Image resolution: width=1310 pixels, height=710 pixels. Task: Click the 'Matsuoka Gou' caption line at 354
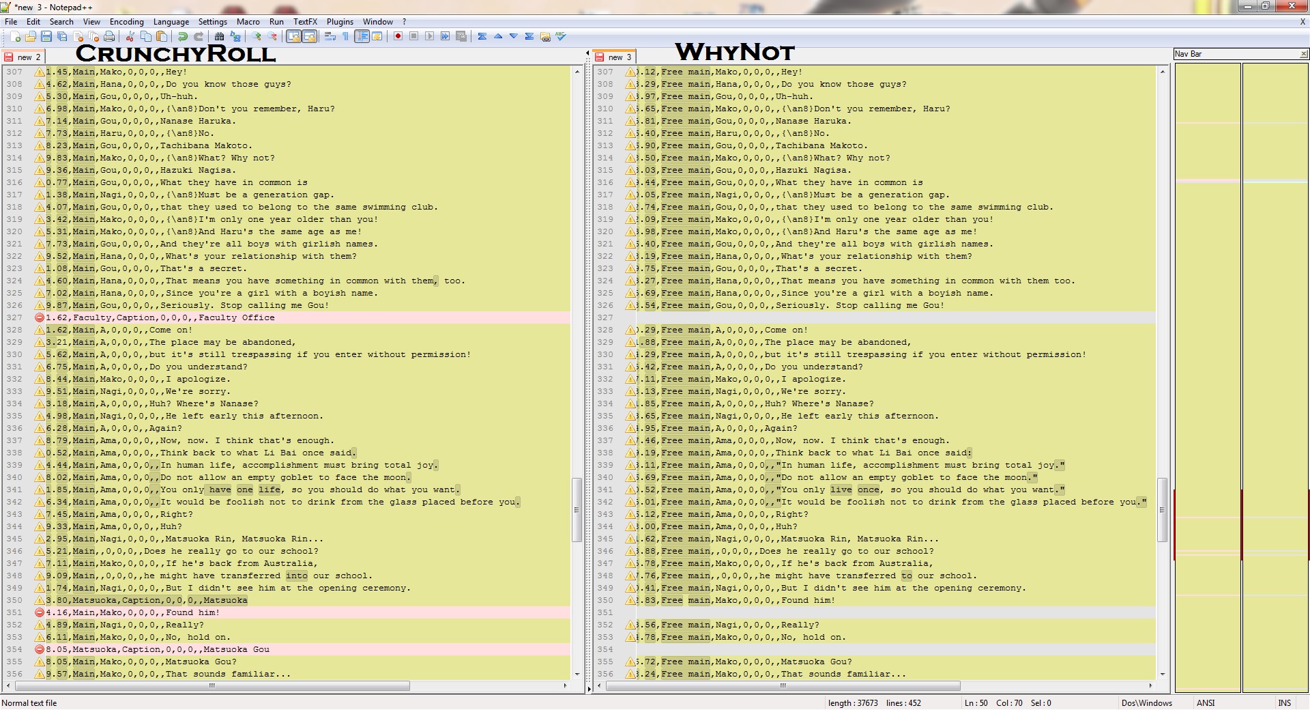pos(302,649)
